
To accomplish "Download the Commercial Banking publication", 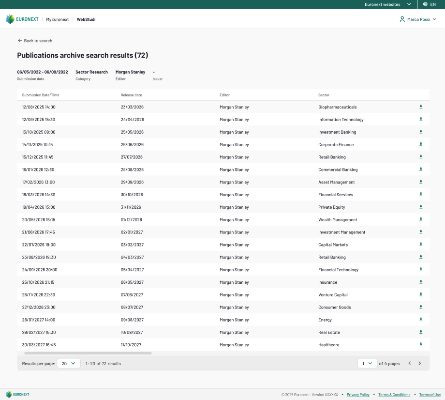I will (421, 169).
